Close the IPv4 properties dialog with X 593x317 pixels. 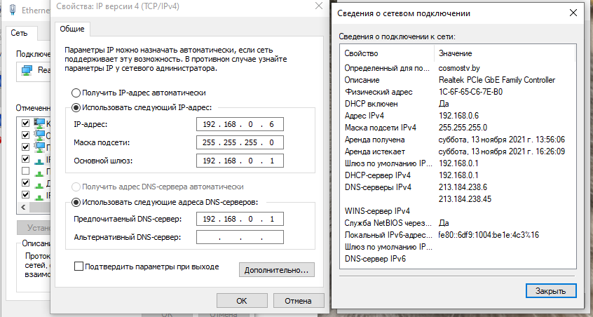click(x=319, y=6)
